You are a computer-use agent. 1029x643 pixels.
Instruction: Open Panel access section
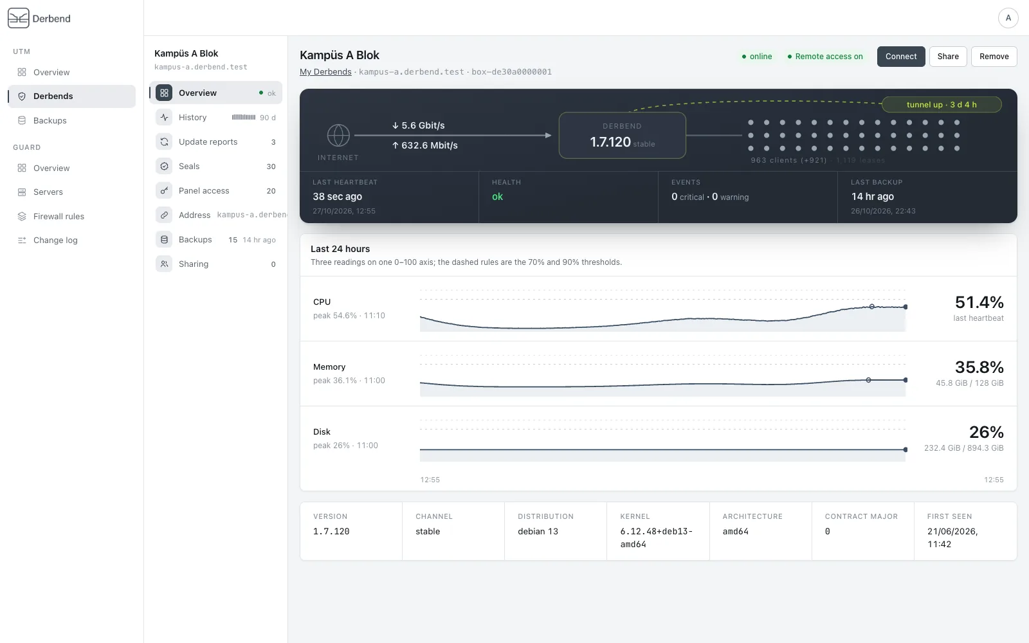pos(216,190)
